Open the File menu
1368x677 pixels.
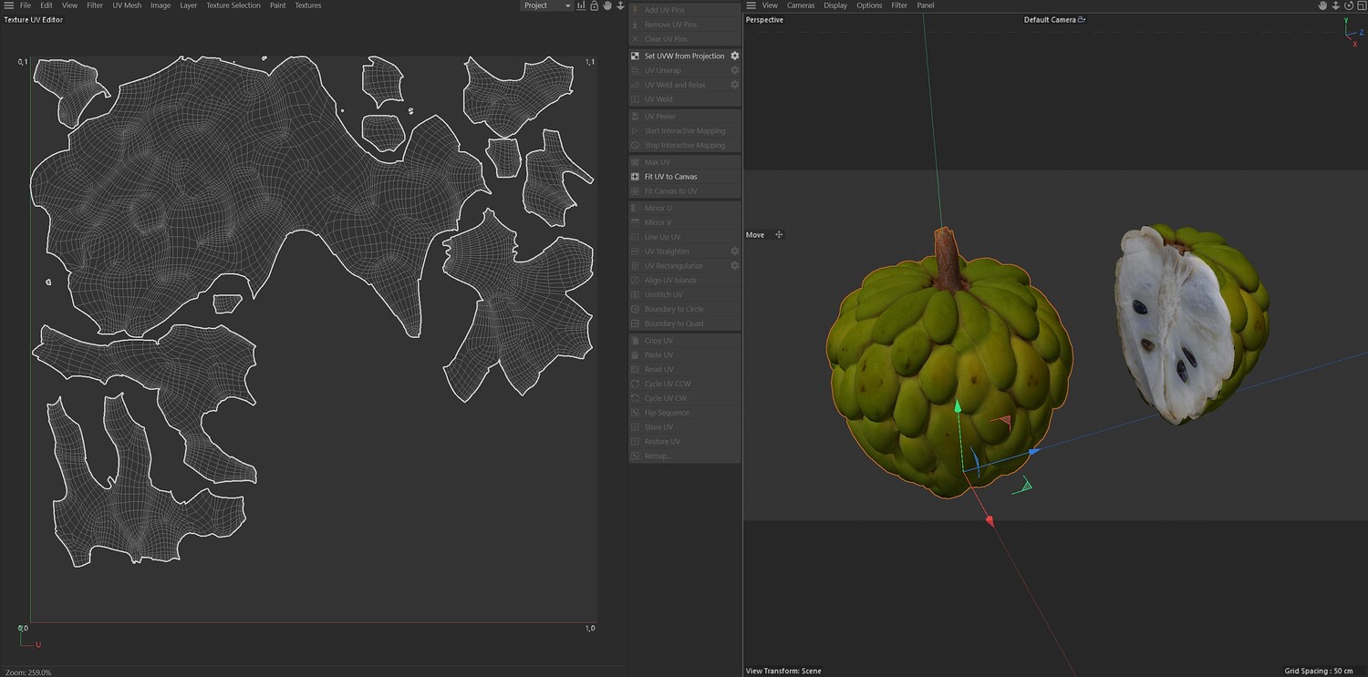pyautogui.click(x=26, y=5)
